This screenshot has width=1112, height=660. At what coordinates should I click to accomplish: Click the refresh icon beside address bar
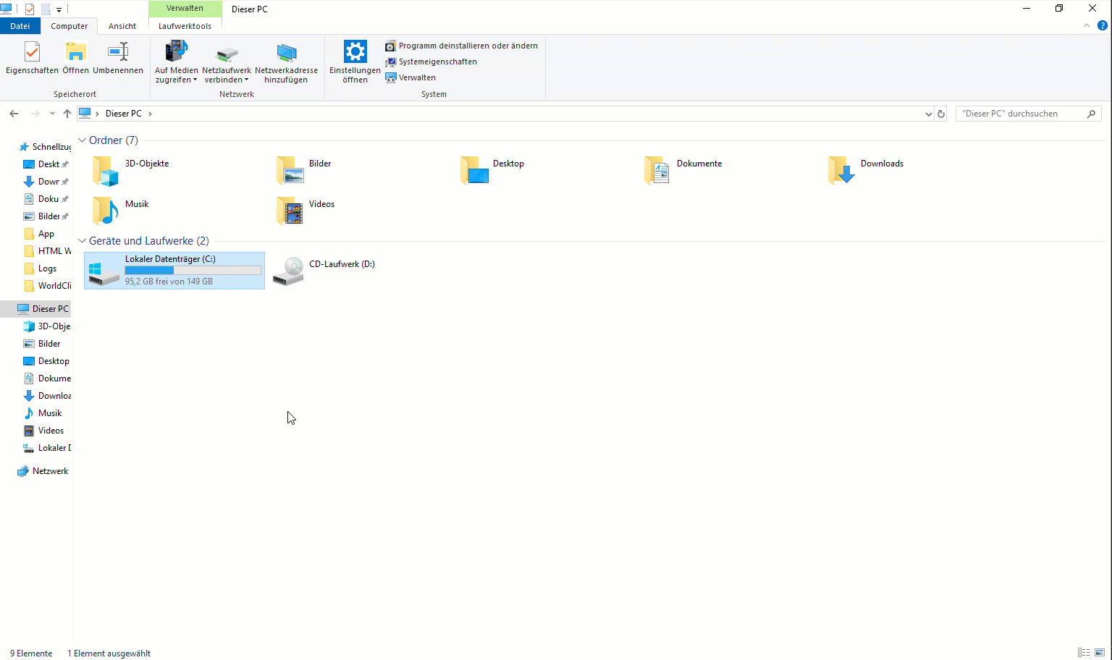click(941, 114)
